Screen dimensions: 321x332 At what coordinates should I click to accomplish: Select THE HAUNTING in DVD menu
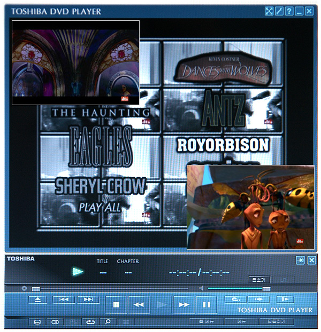101,113
